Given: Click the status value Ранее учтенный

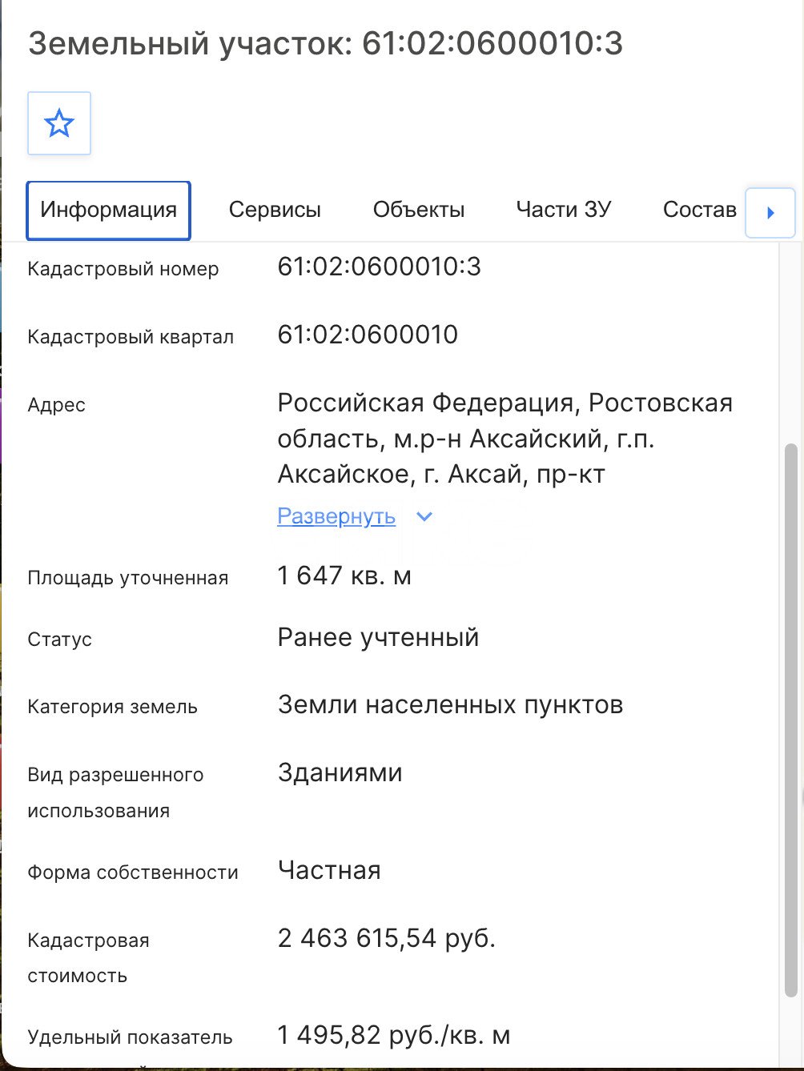Looking at the screenshot, I should tap(378, 638).
